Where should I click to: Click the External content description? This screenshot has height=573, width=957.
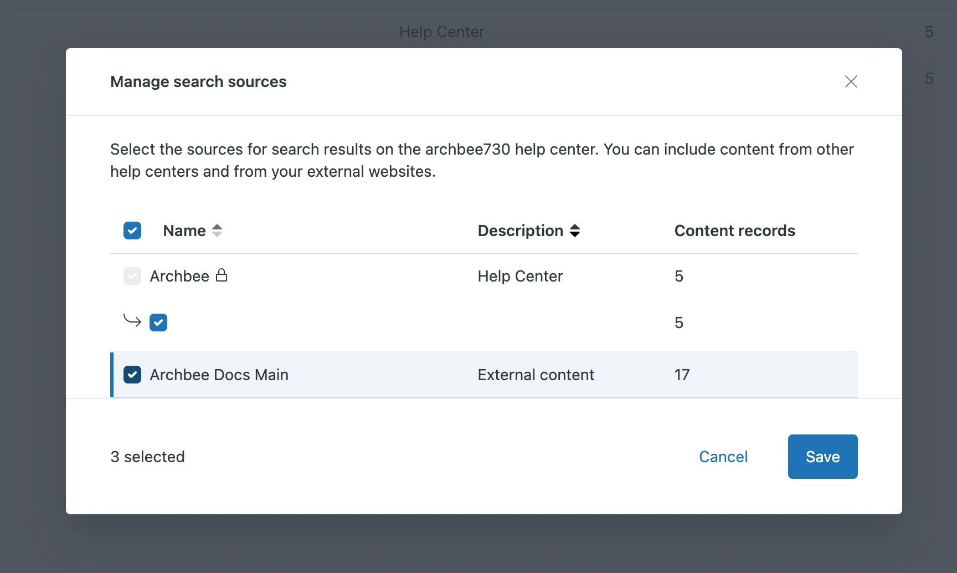coord(536,375)
